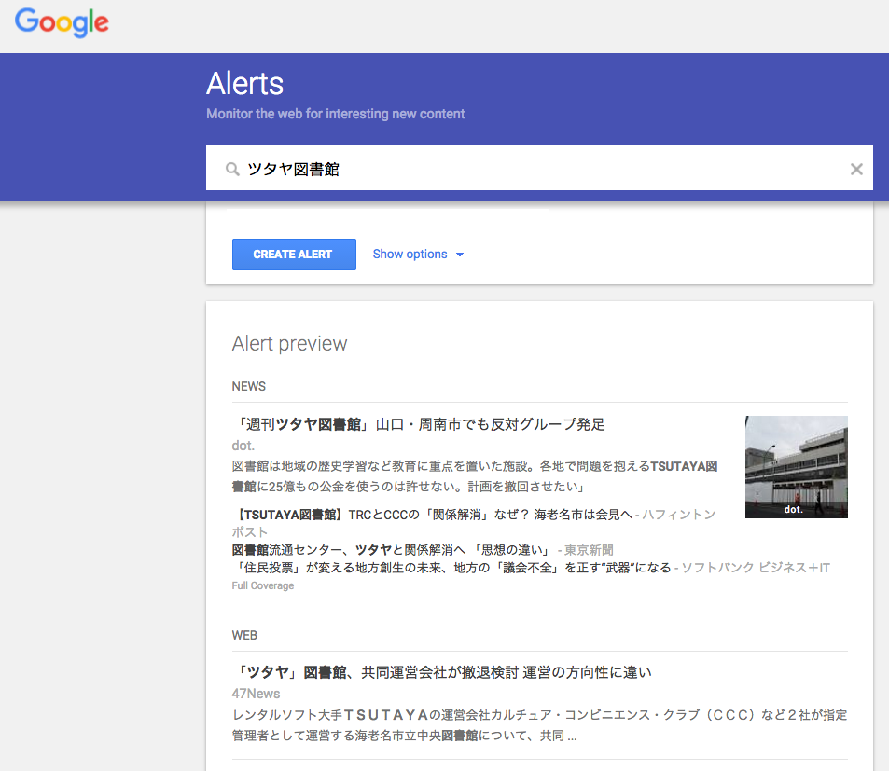
Task: Click the CREATE ALERT button
Action: [x=294, y=255]
